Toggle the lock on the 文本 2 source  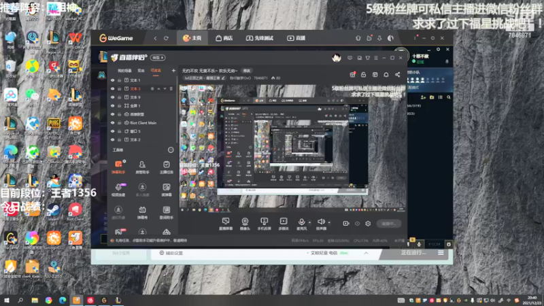pyautogui.click(x=120, y=140)
